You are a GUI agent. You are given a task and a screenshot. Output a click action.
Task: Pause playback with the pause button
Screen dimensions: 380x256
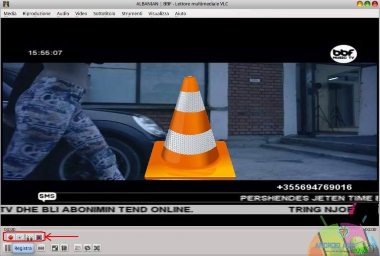8,248
